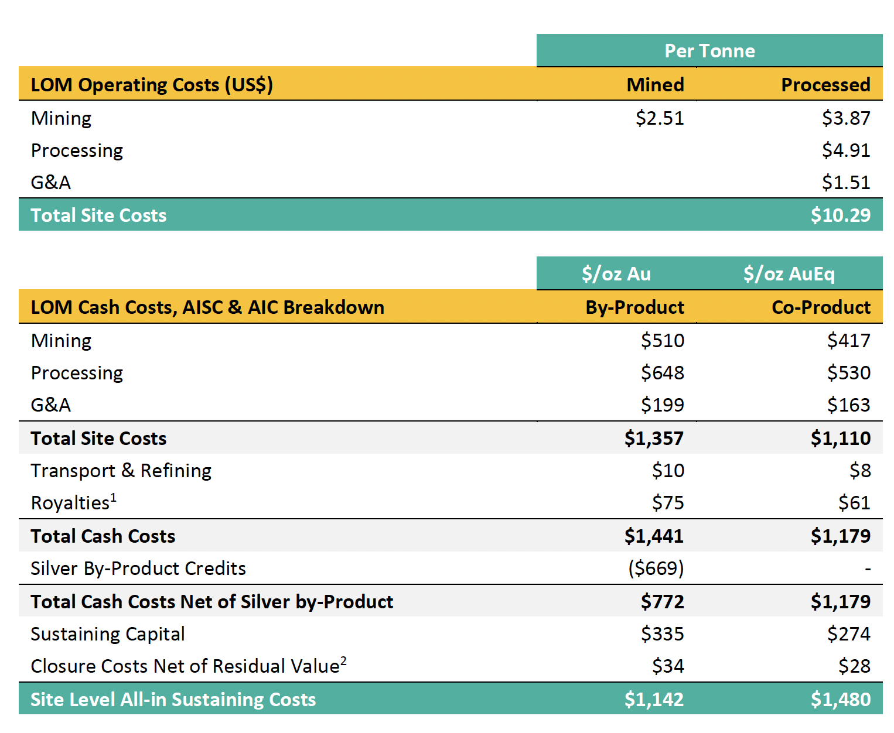Viewport: 894px width, 733px height.
Task: Click the Sustaining Capital row label
Action: [107, 634]
